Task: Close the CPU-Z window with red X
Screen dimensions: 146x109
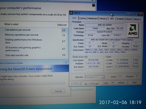Action: click(140, 15)
